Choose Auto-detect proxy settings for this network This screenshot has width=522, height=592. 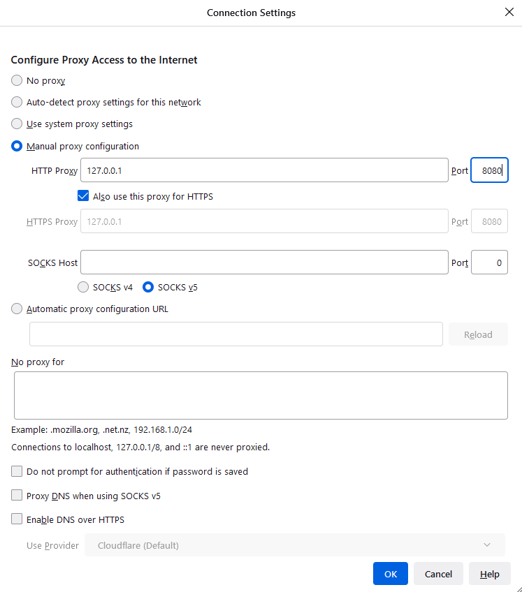tap(17, 102)
